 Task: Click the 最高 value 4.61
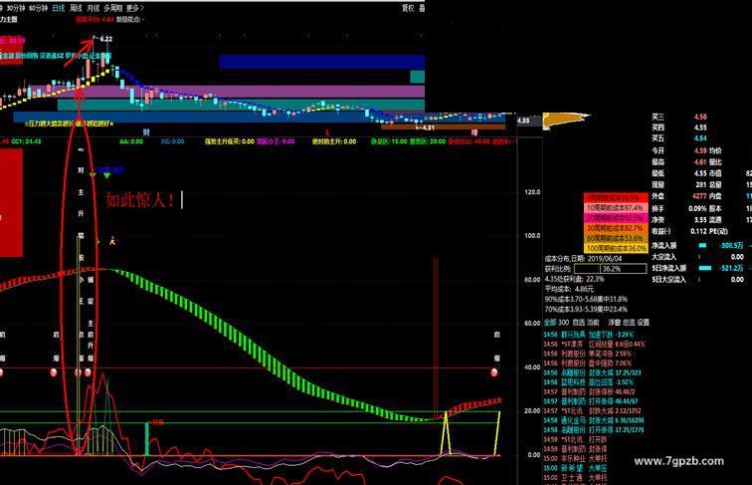[x=700, y=162]
